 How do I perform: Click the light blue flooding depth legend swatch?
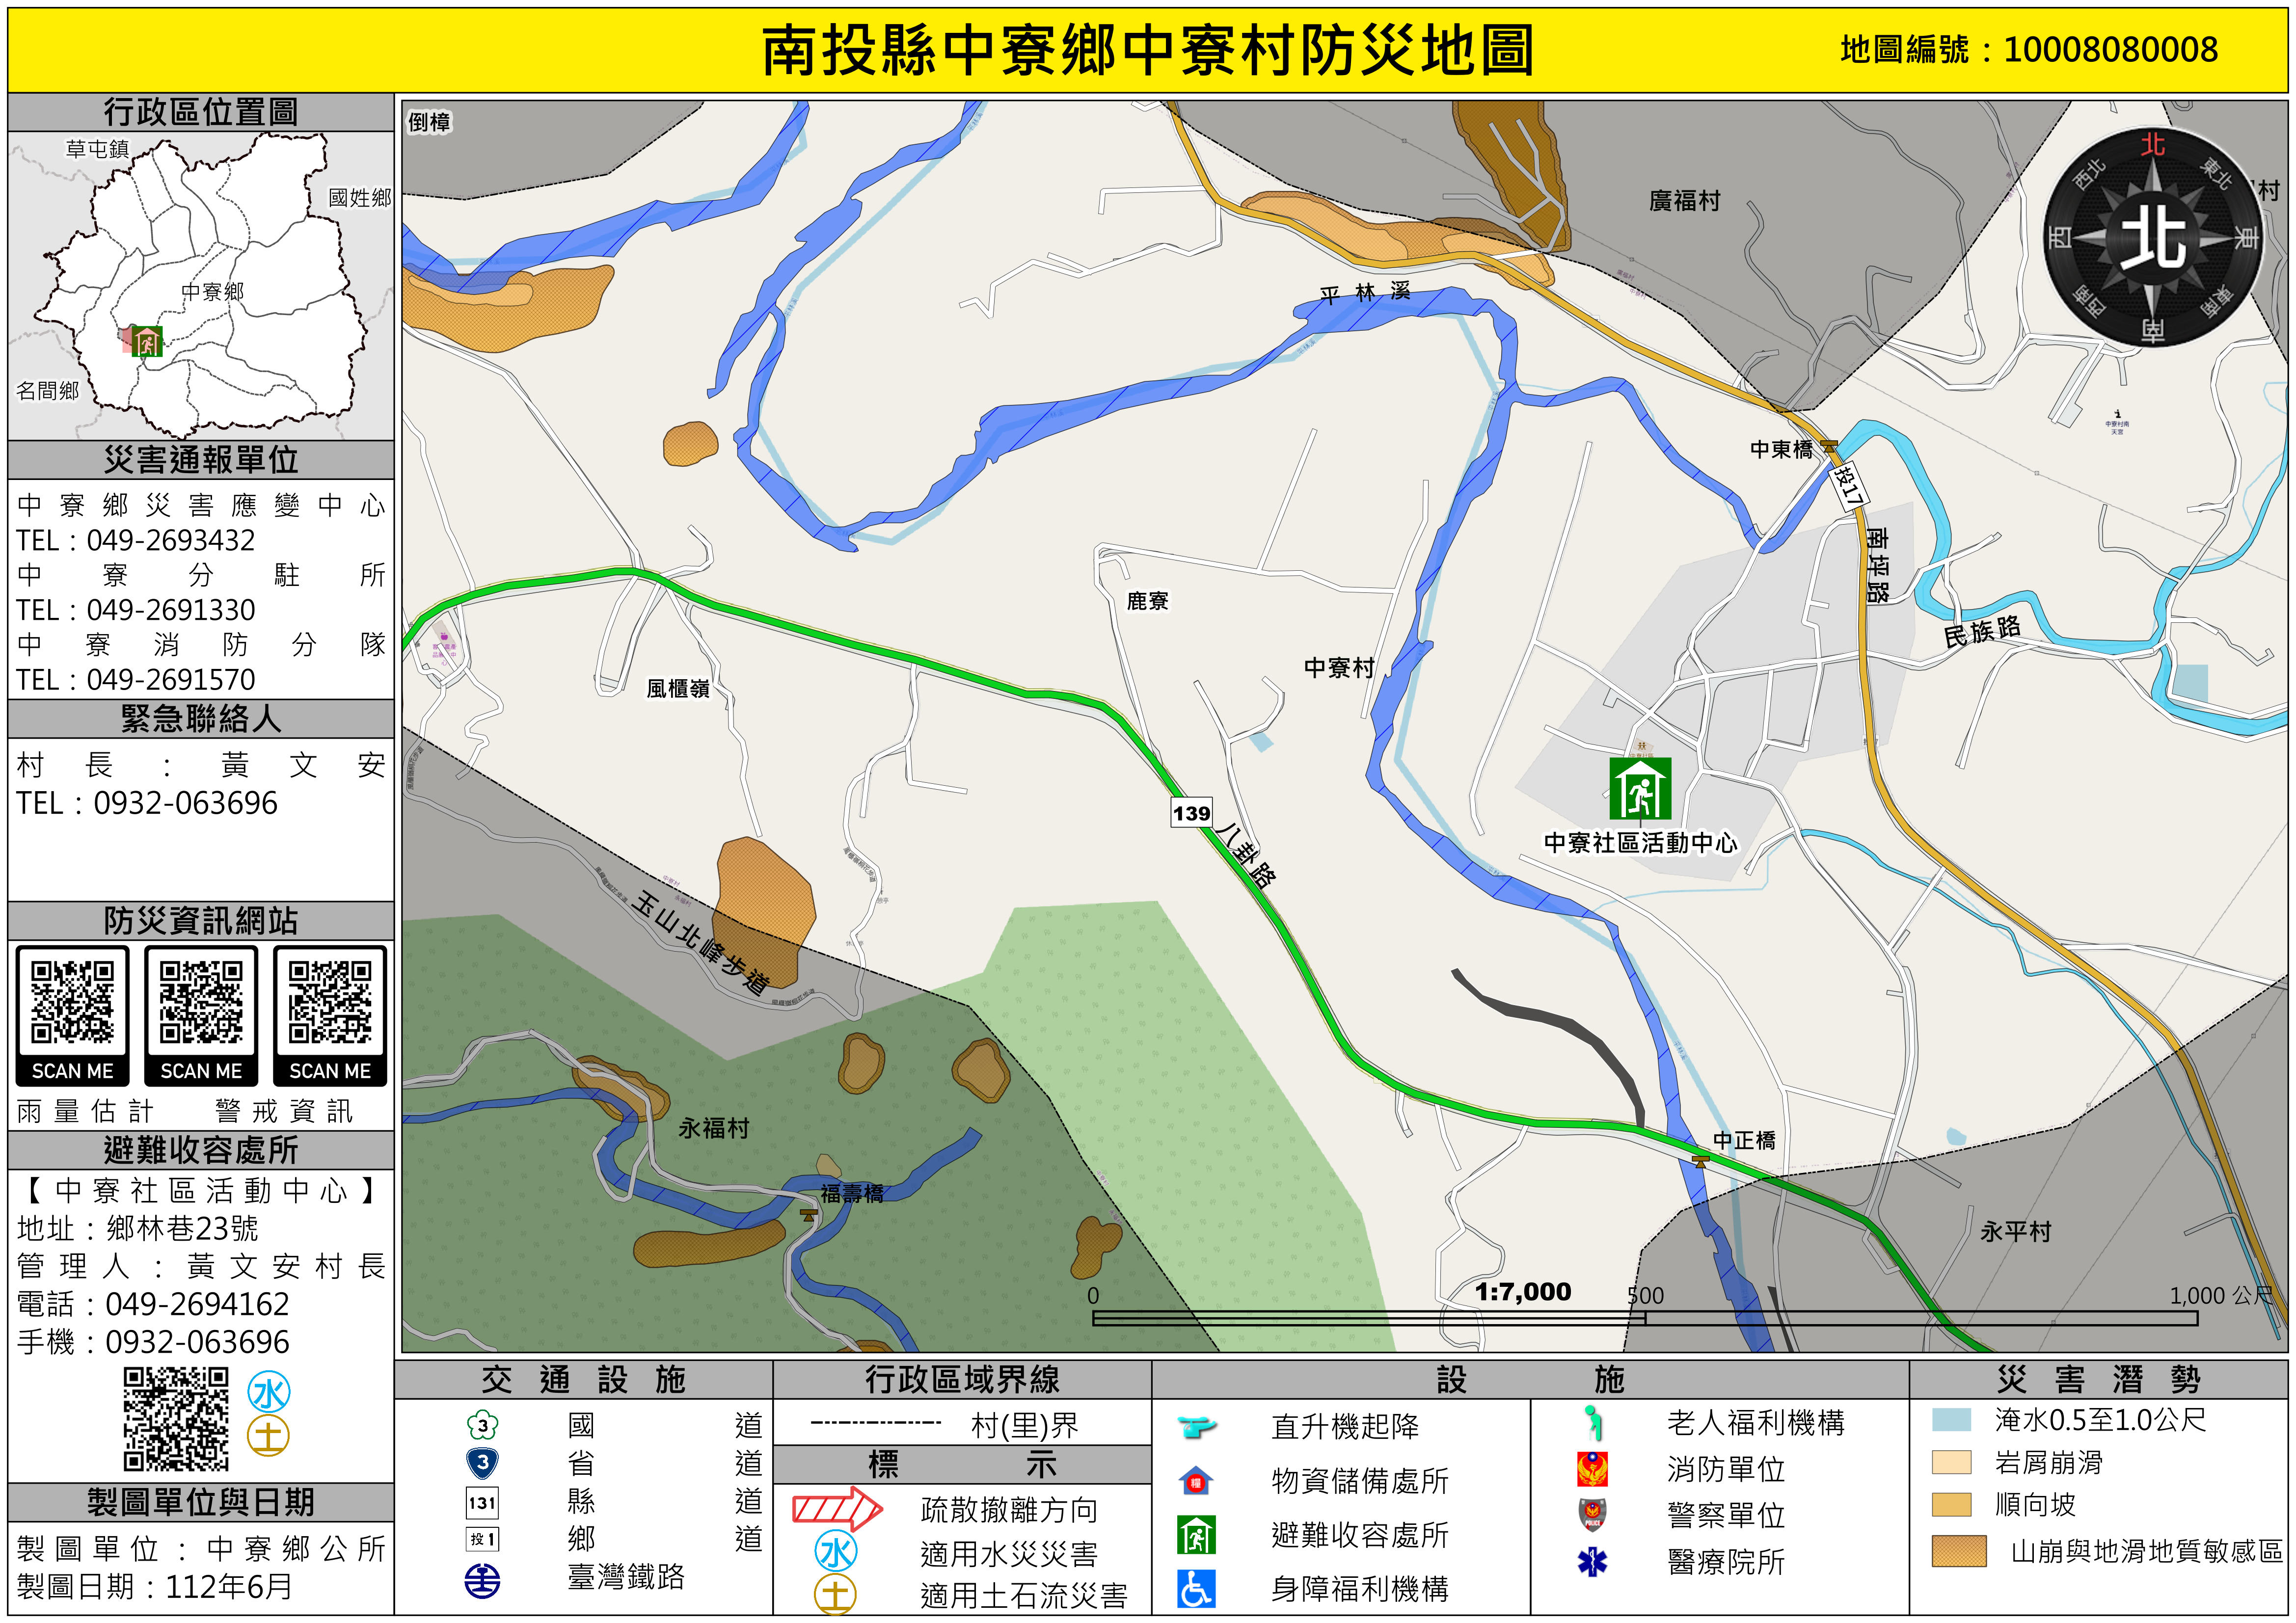pos(1951,1421)
